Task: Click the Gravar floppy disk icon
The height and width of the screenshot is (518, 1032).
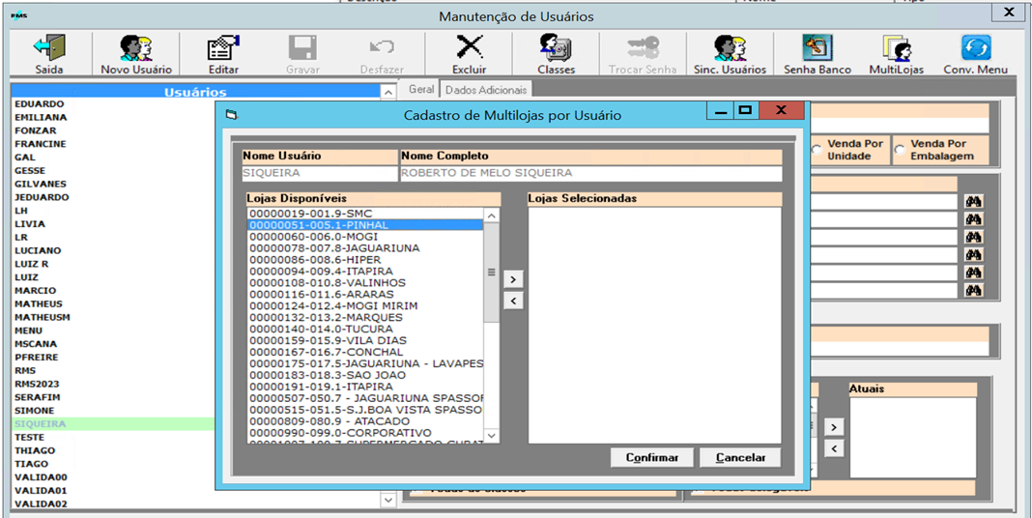Action: (x=303, y=48)
